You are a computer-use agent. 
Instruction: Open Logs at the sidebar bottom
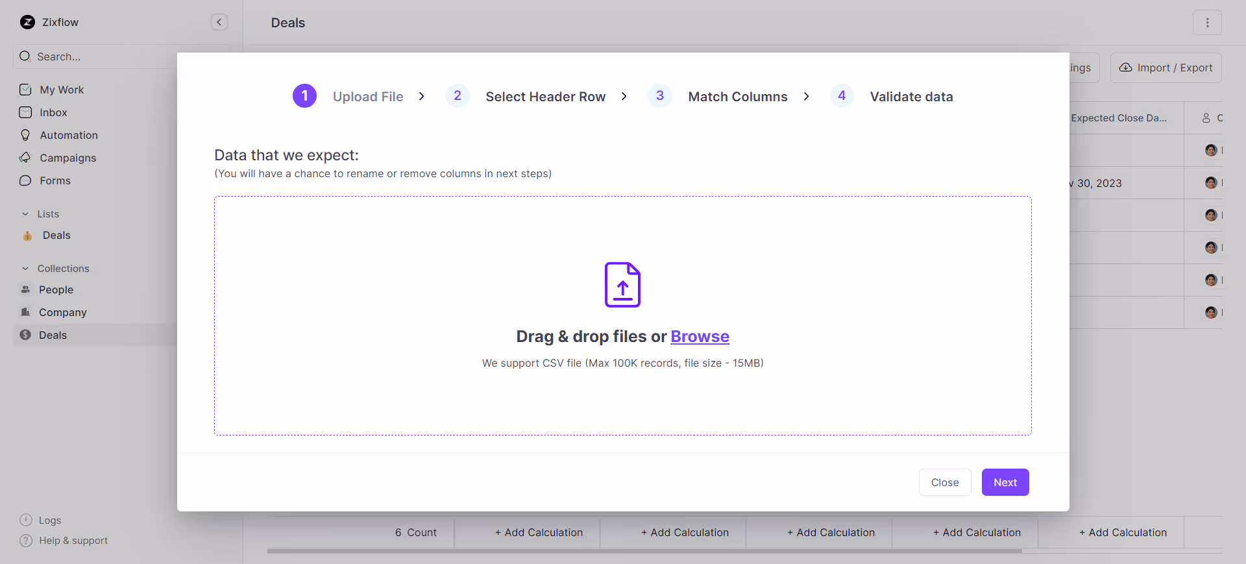coord(50,520)
